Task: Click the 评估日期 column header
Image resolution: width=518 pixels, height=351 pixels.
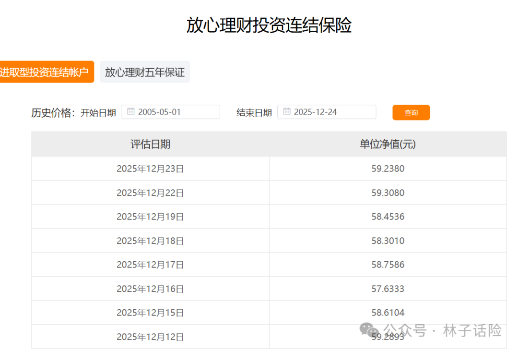Action: 150,144
